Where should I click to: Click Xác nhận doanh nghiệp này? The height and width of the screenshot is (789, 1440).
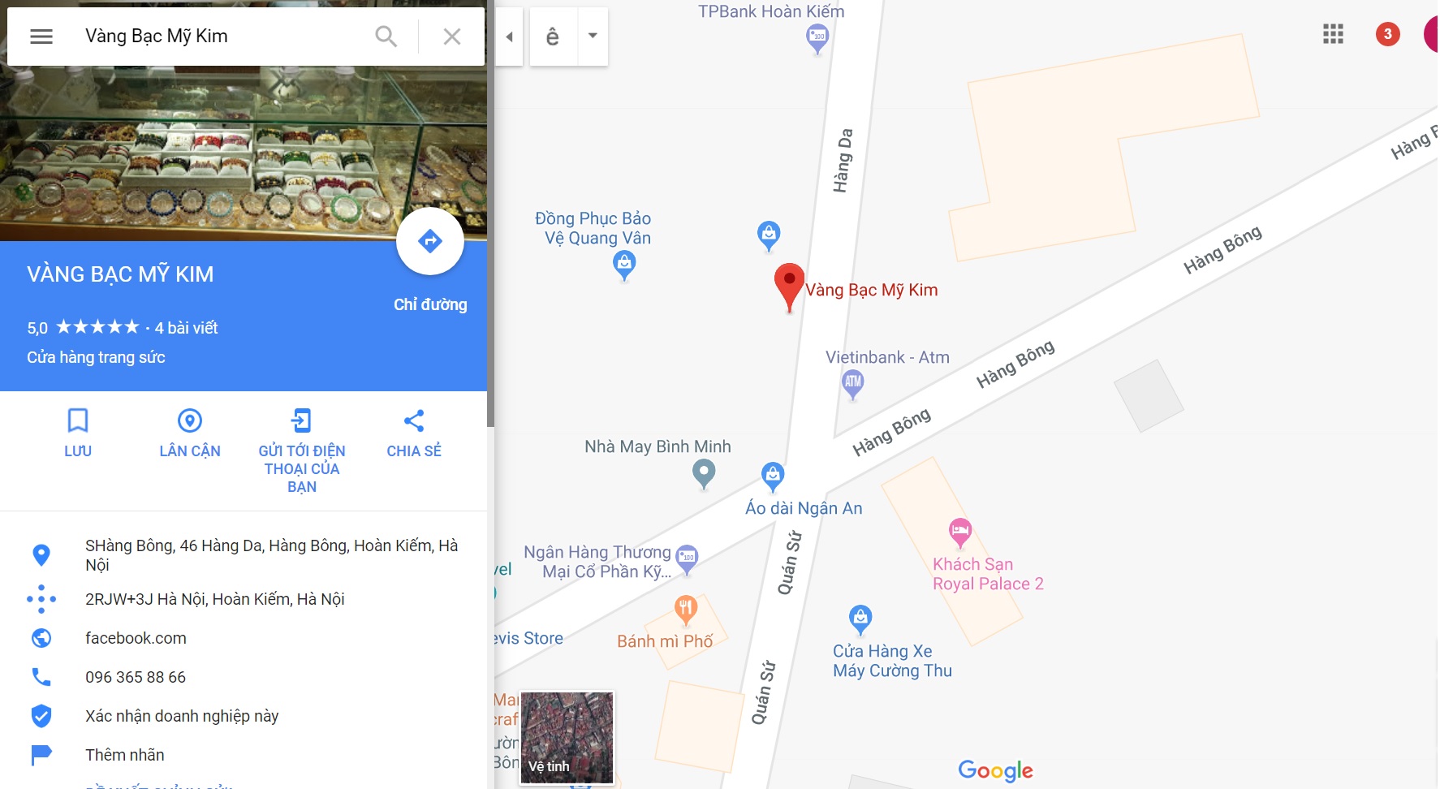(x=182, y=716)
